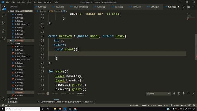Open the Manage gear menu
Viewport: 197px width, 111px height.
pyautogui.click(x=3, y=99)
